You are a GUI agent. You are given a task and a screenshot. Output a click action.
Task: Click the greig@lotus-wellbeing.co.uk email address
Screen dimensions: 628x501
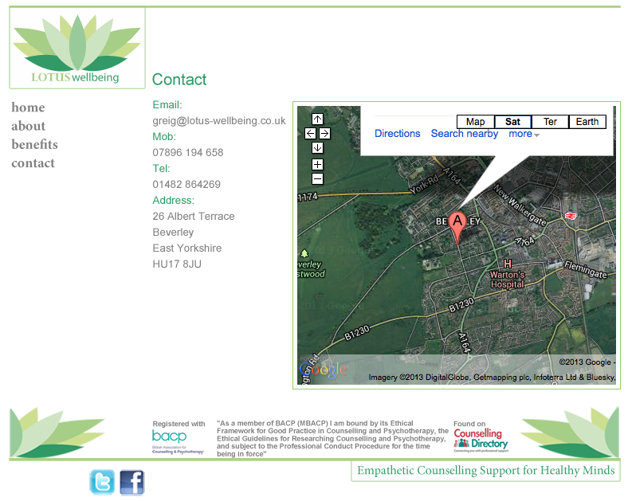219,121
